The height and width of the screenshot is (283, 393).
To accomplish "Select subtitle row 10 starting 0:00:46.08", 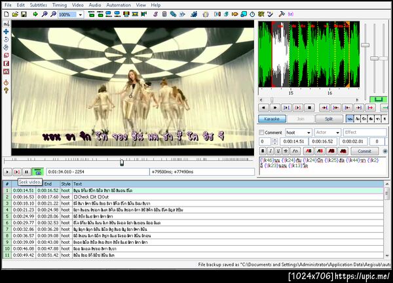I will pyautogui.click(x=193, y=248).
